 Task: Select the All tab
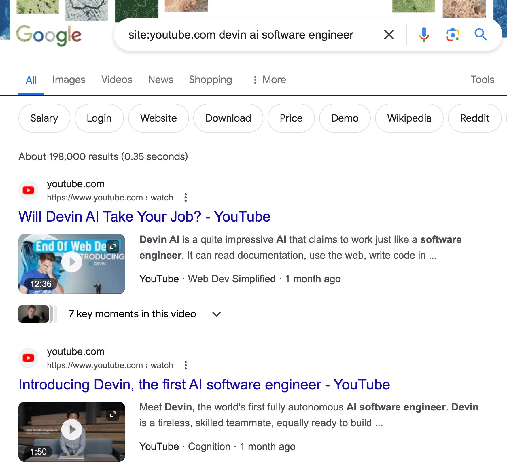pyautogui.click(x=31, y=80)
